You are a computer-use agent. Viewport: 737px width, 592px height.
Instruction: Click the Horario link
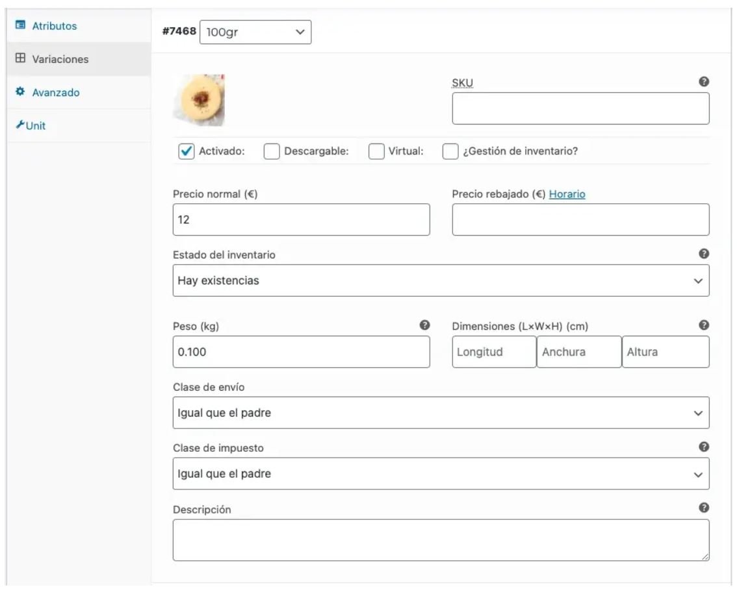(567, 194)
